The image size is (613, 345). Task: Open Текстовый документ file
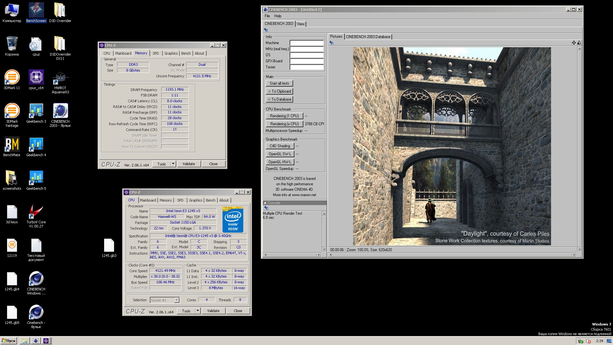(x=36, y=249)
